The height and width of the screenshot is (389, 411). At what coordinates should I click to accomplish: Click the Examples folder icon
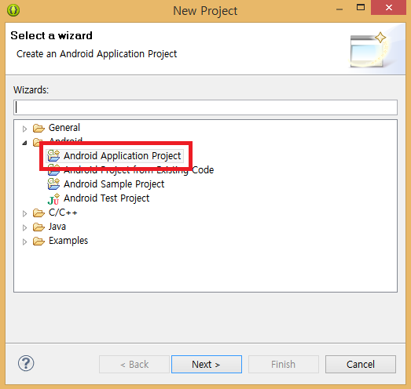(x=39, y=242)
